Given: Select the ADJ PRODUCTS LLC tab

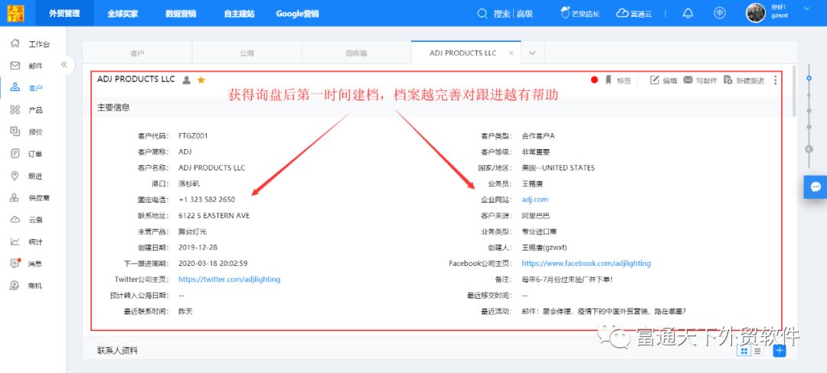Looking at the screenshot, I should click(463, 54).
